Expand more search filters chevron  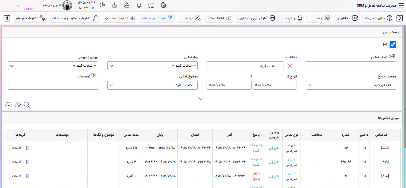[x=201, y=99]
